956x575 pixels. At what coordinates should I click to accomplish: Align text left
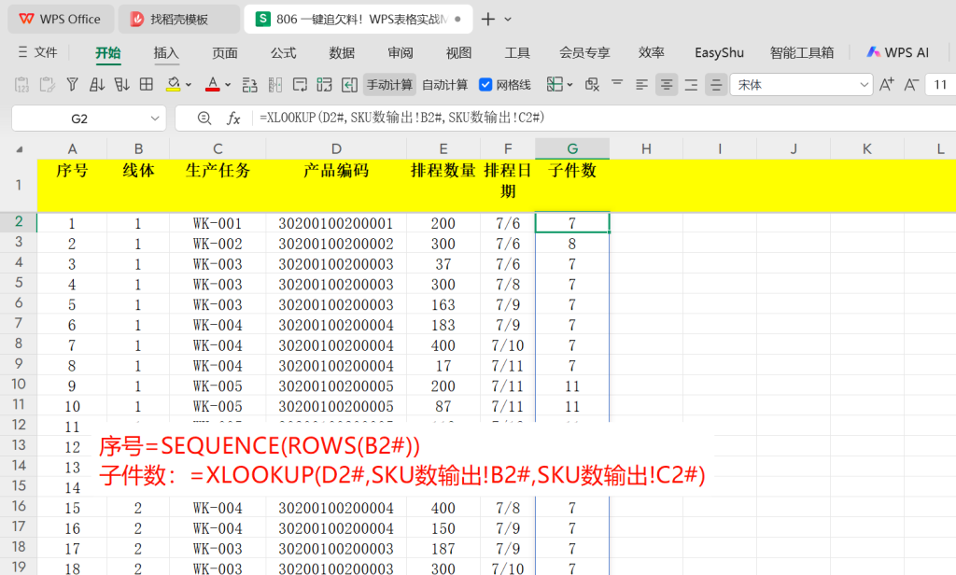pyautogui.click(x=641, y=85)
